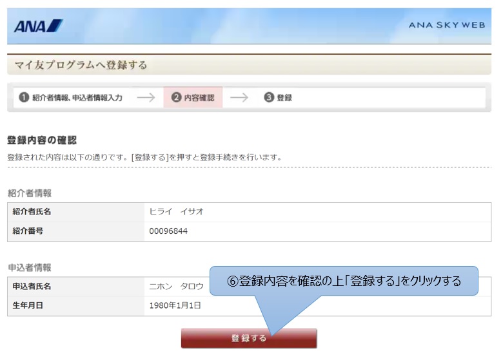Click the step 2 number circle icon

(x=177, y=97)
